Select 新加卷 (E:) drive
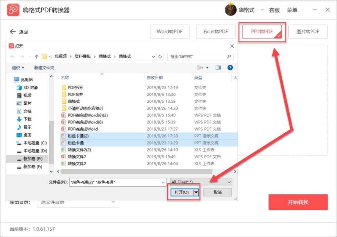 coord(30,159)
